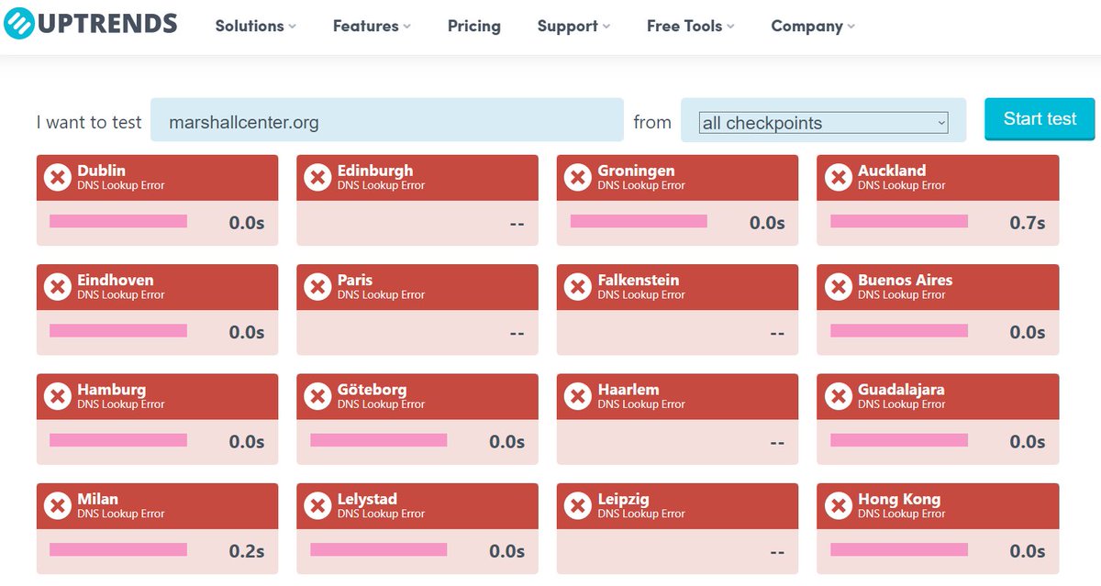Click the Groningen load time bar
Image resolution: width=1101 pixels, height=586 pixels.
pos(639,221)
